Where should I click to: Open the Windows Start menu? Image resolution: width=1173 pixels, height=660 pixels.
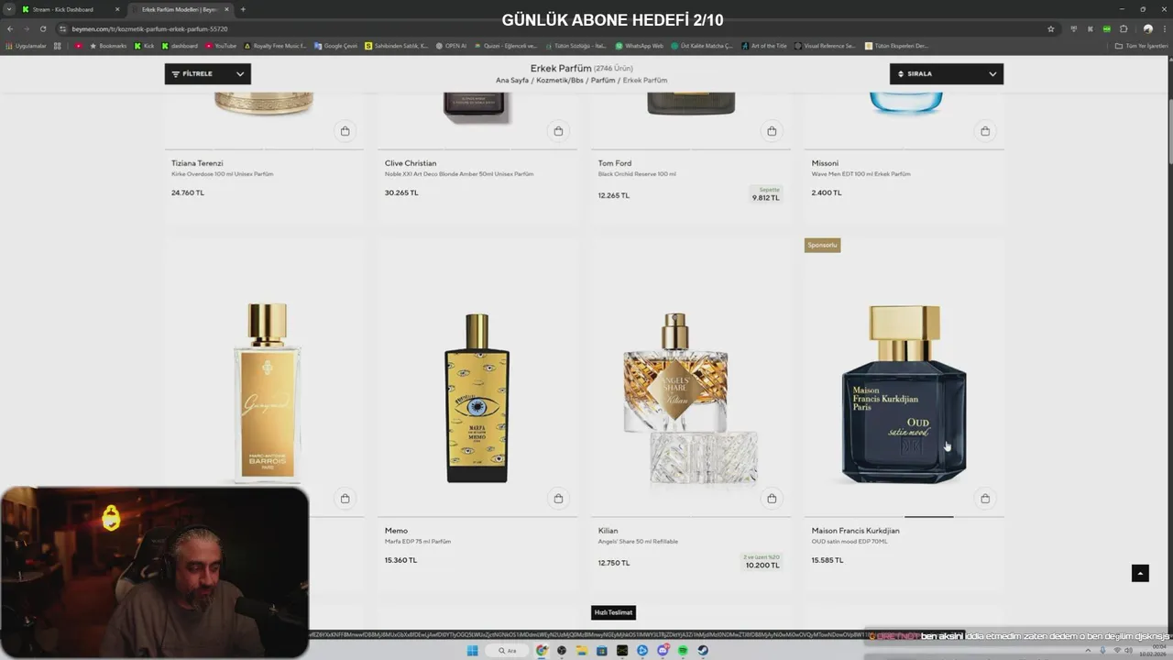click(473, 651)
